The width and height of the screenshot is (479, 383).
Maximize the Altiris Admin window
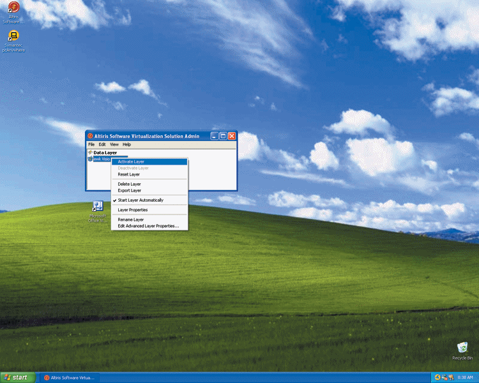[224, 136]
